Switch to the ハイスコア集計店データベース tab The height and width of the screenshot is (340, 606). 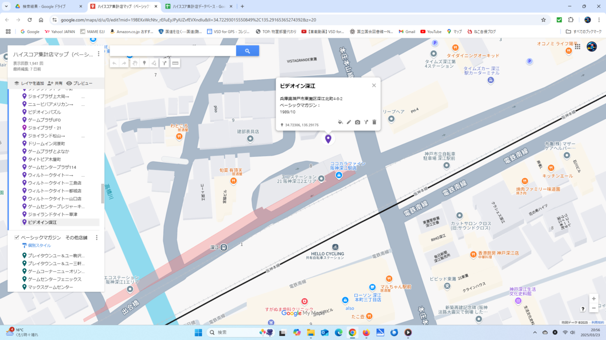tap(199, 7)
